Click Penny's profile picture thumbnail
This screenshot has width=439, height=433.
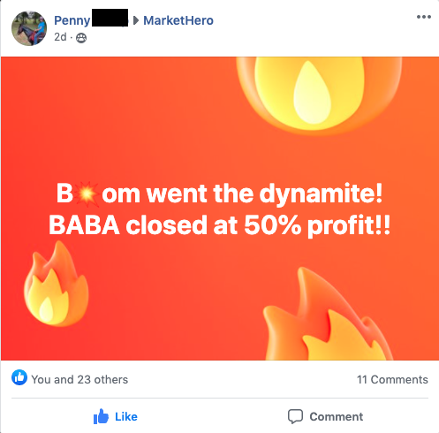(29, 28)
